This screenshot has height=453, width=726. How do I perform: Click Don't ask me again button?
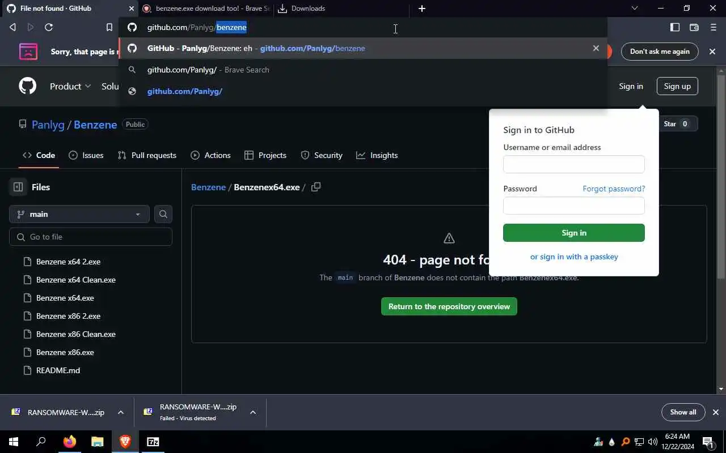pos(660,52)
